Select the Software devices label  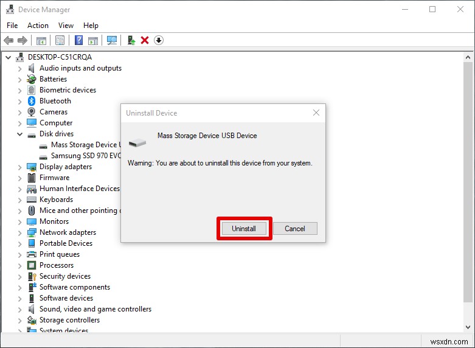[x=66, y=298]
